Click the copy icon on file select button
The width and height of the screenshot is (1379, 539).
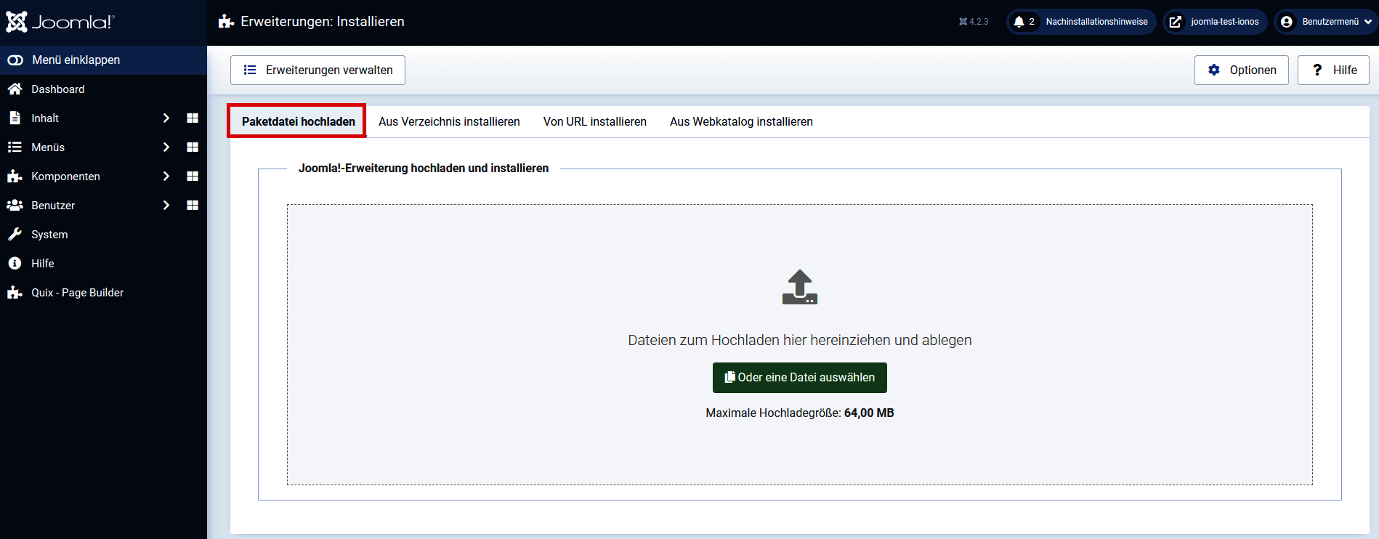click(730, 377)
